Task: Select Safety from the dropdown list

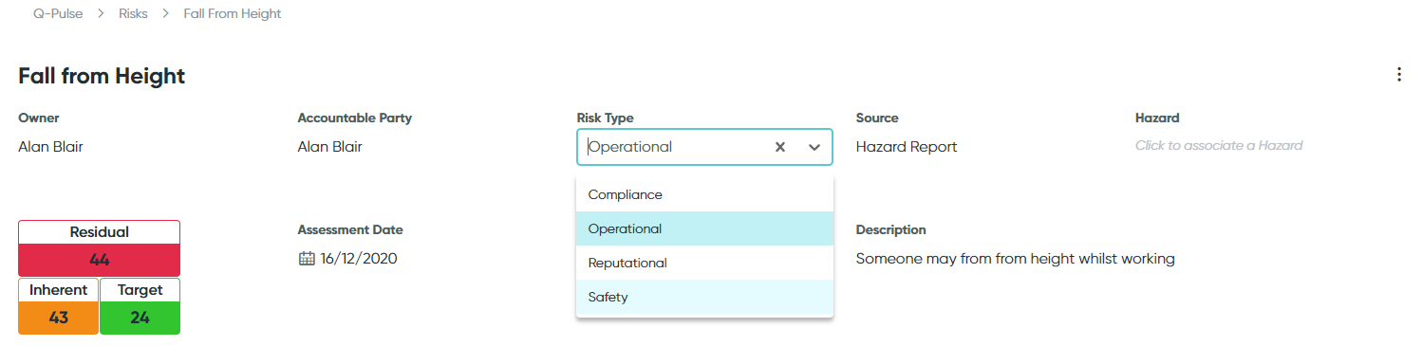Action: (x=704, y=297)
